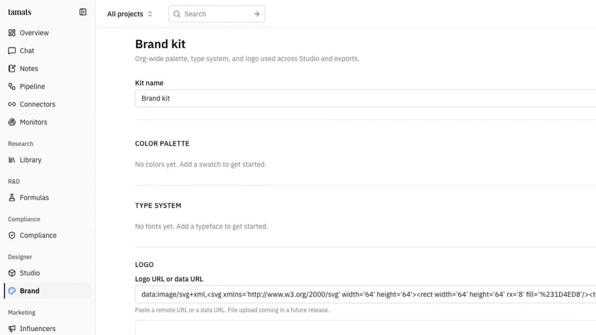The height and width of the screenshot is (335, 596).
Task: Select the Formulas flask icon
Action: point(12,197)
